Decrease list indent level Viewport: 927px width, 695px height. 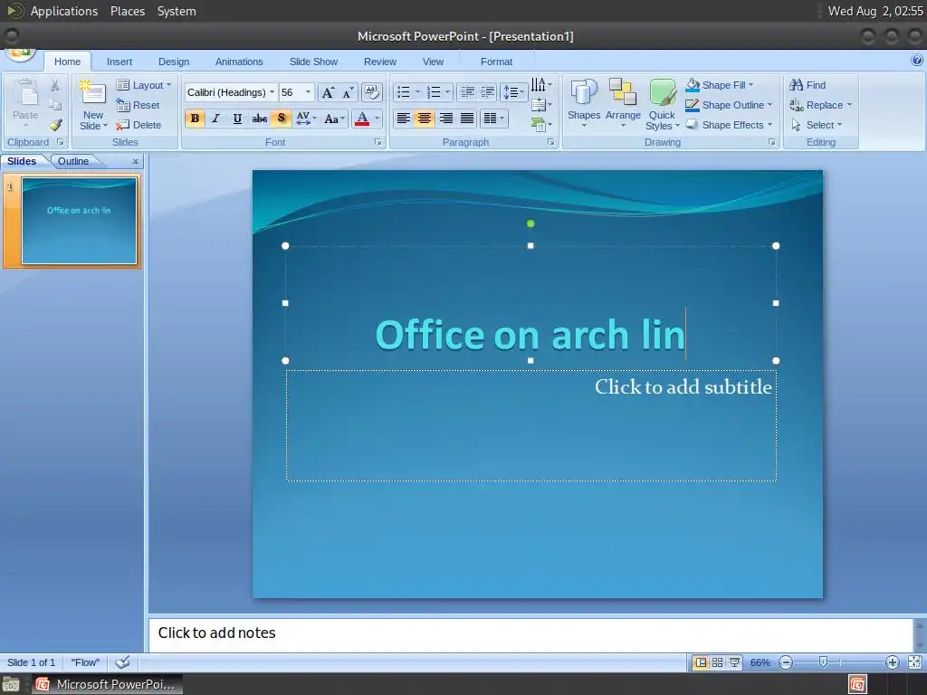467,91
